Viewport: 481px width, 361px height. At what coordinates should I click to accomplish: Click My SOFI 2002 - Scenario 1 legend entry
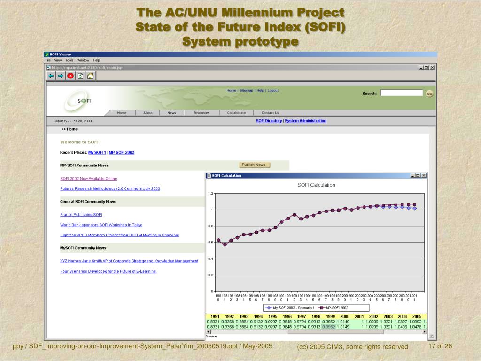290,308
